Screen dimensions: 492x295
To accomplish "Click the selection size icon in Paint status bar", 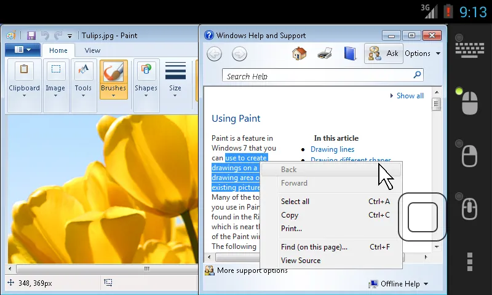I will click(108, 283).
